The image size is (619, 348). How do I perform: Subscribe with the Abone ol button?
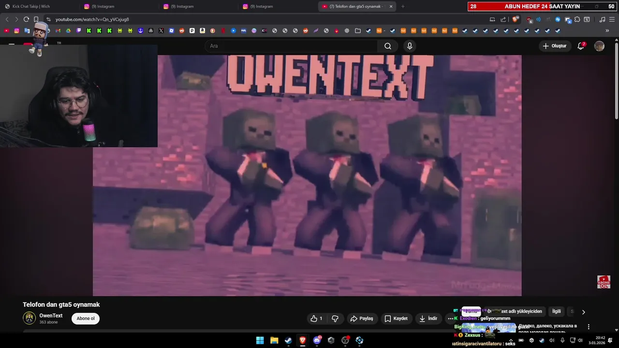(86, 318)
